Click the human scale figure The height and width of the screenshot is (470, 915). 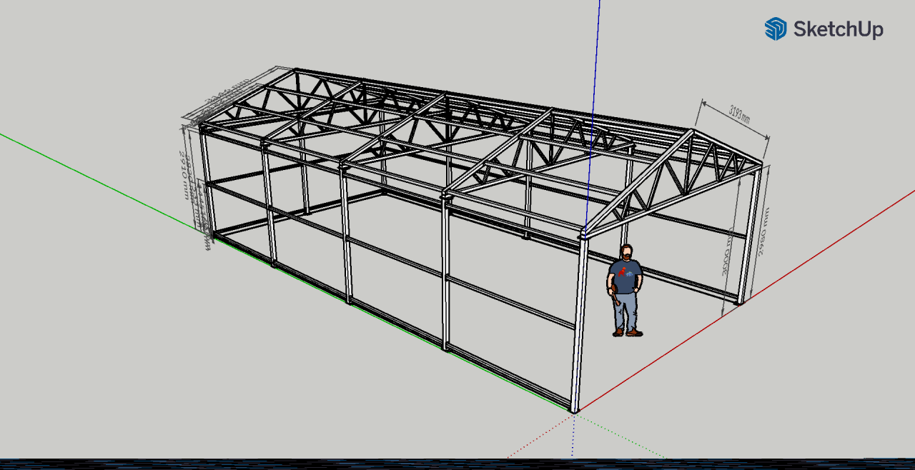click(x=625, y=291)
